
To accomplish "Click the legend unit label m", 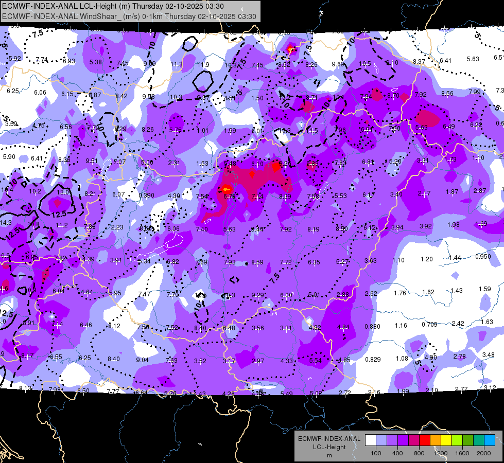I will click(329, 456).
